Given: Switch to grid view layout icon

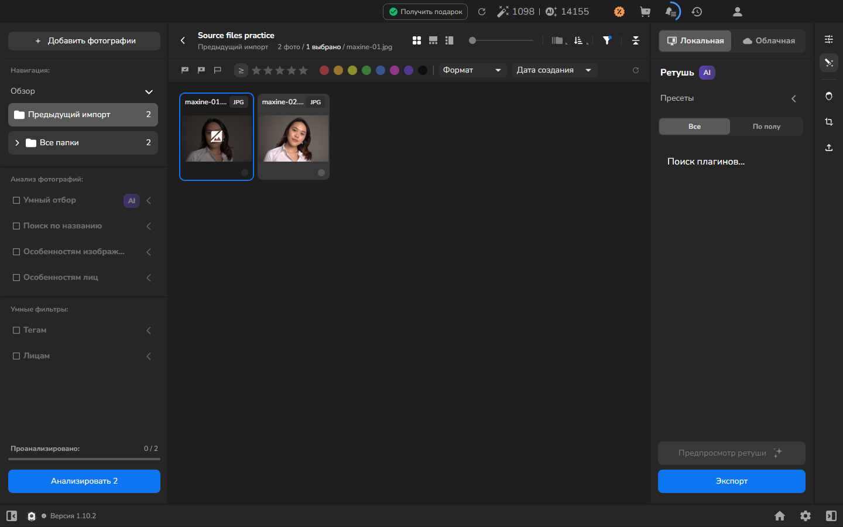Looking at the screenshot, I should 417,40.
